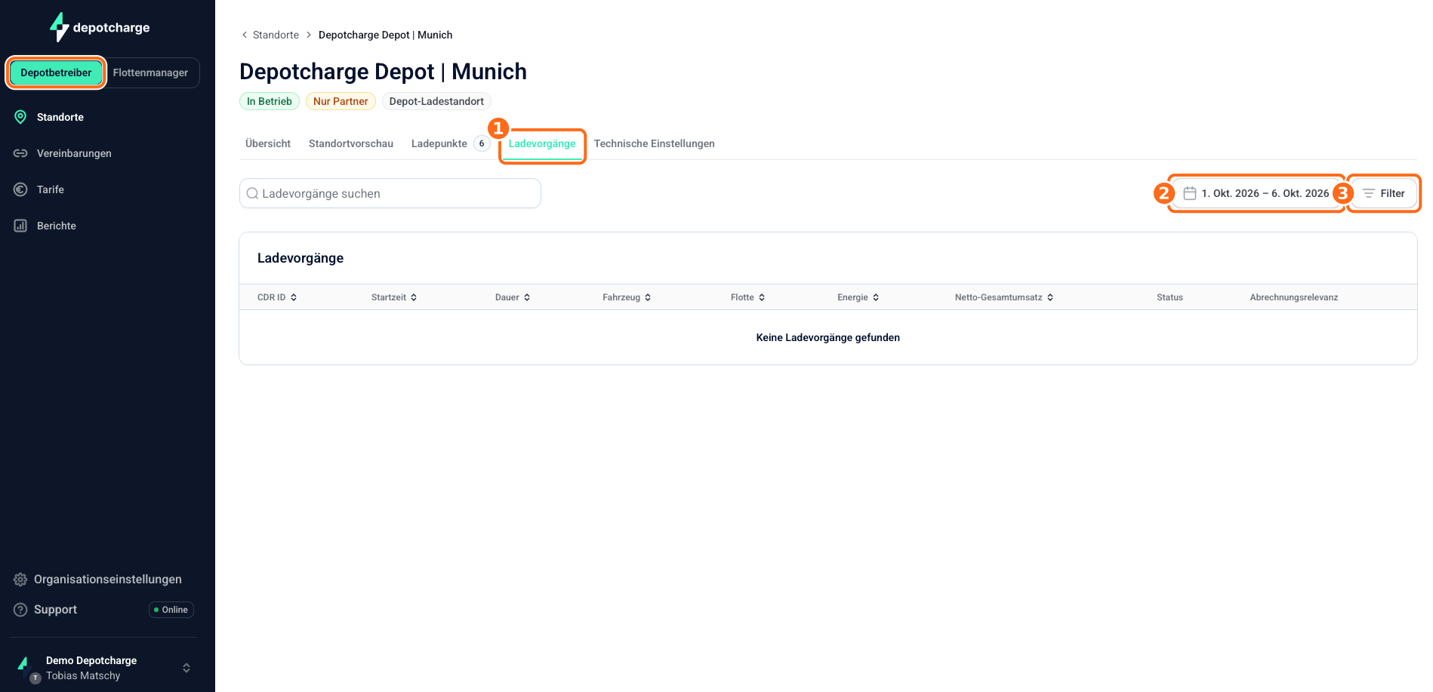Image resolution: width=1433 pixels, height=692 pixels.
Task: Click the Depot-Ladestandort badge
Action: pyautogui.click(x=436, y=101)
